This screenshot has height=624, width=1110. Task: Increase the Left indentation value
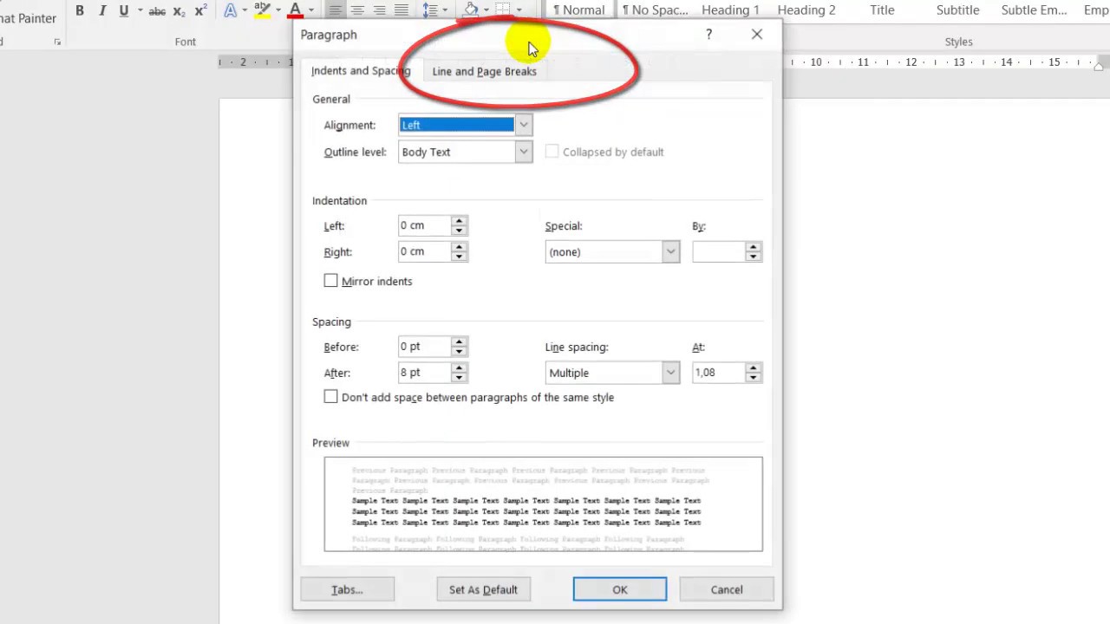460,221
